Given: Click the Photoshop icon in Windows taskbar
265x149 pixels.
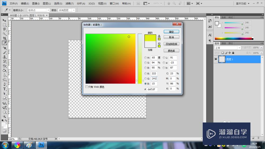Looking at the screenshot, I should pos(41,145).
